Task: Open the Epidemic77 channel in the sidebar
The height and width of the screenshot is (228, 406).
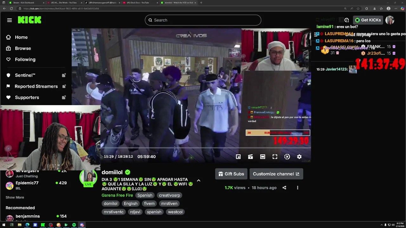Action: pos(36,185)
